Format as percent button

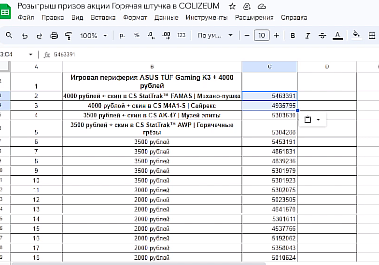pos(137,35)
